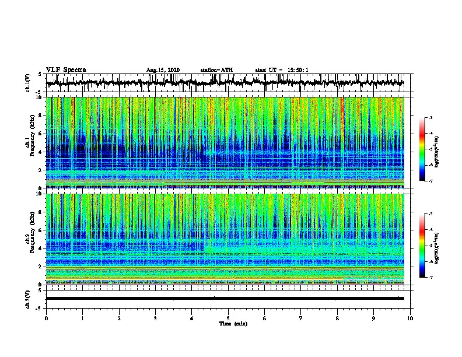Click time axis tick label "0"
Screen dimensions: 462x357
coord(46,318)
